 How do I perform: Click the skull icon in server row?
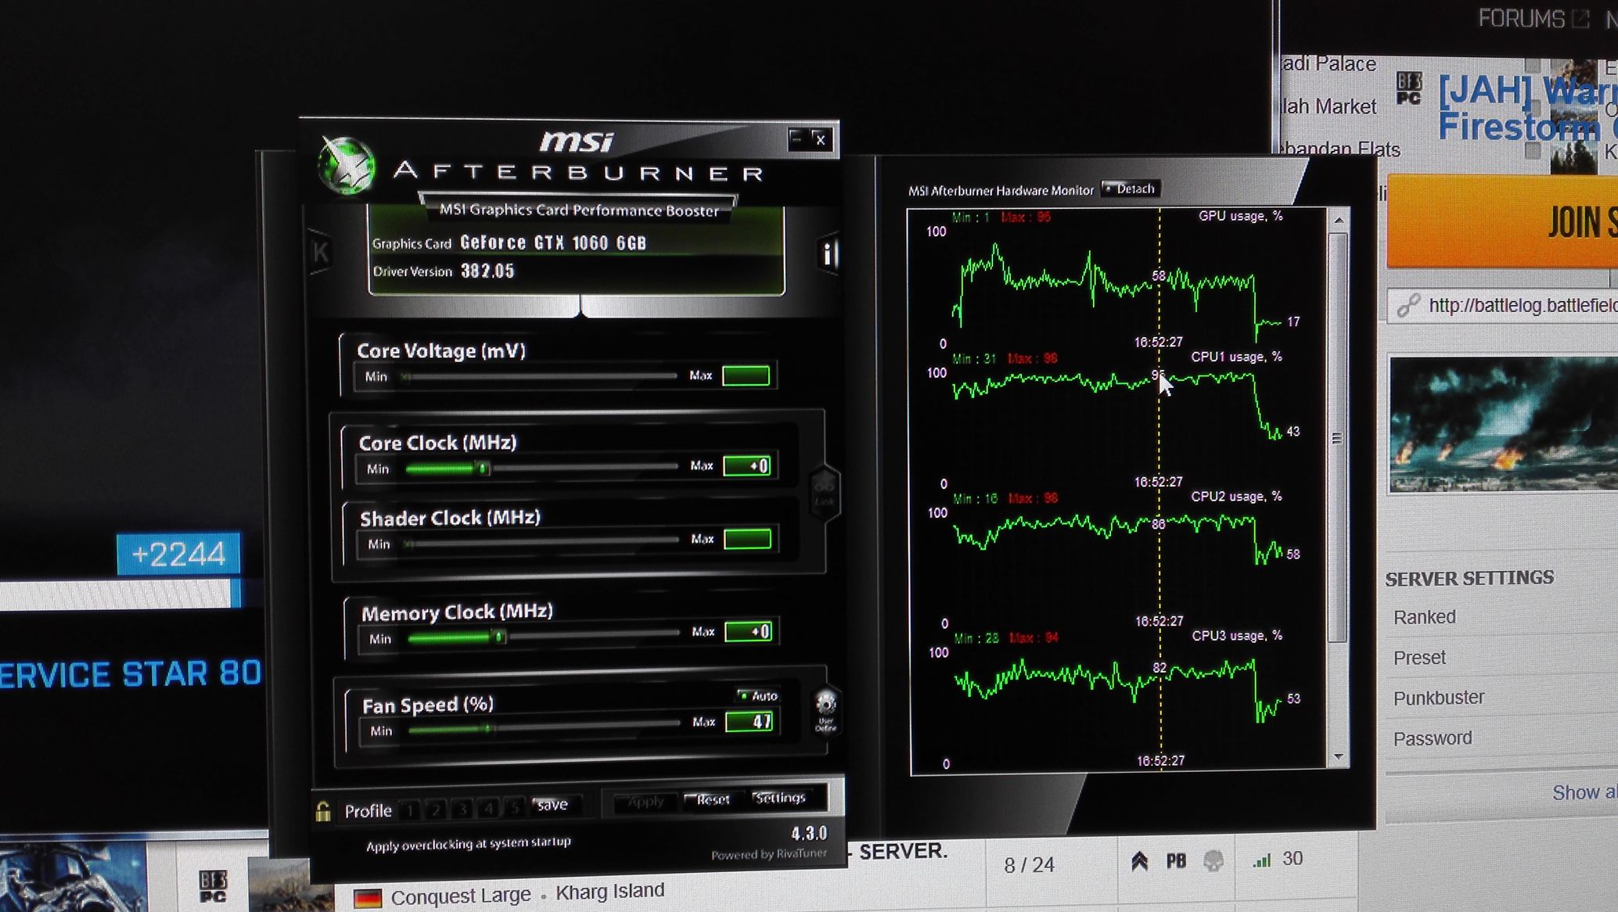(1213, 861)
